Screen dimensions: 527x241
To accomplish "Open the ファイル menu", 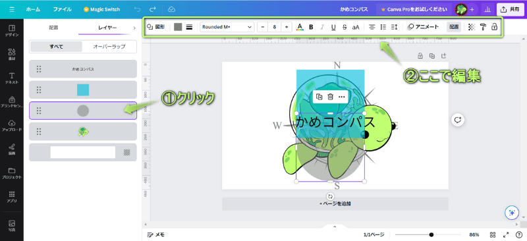I will (62, 9).
